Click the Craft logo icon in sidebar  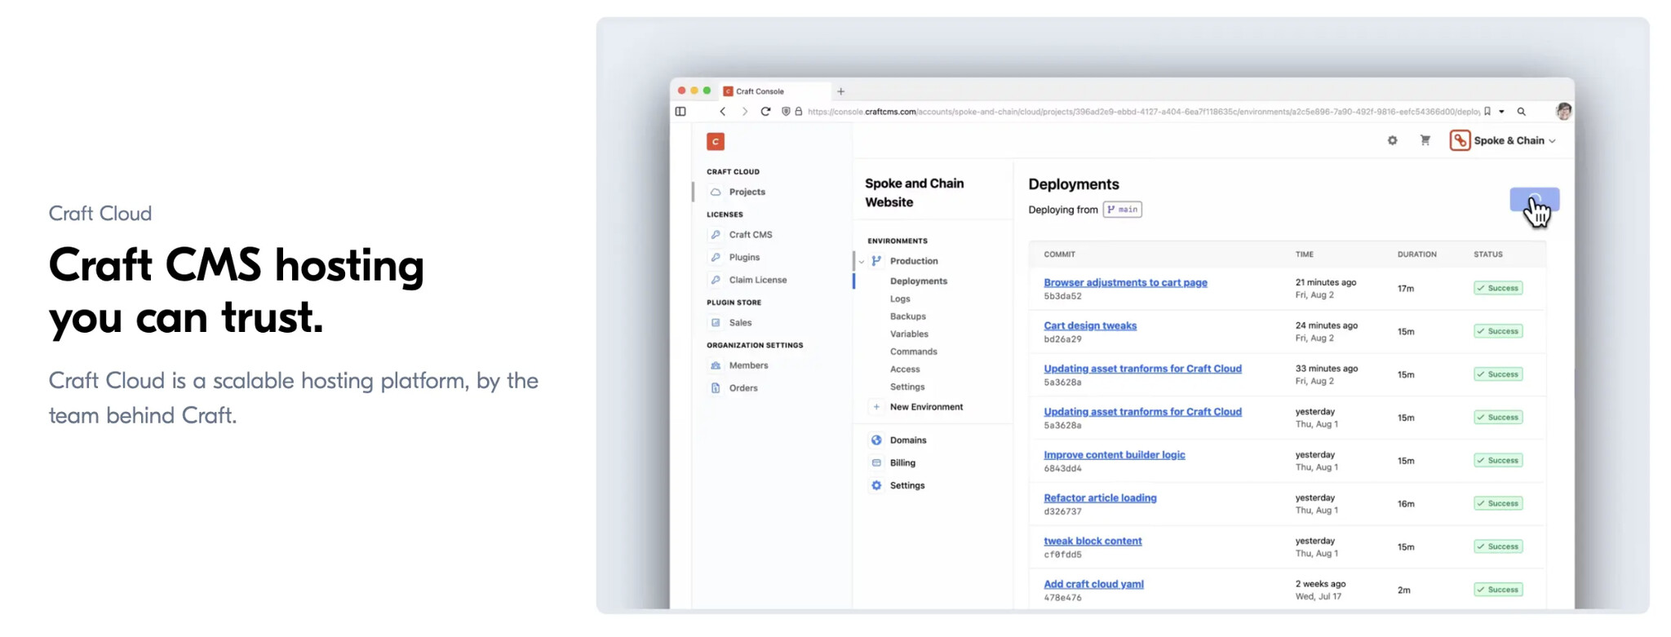tap(716, 142)
